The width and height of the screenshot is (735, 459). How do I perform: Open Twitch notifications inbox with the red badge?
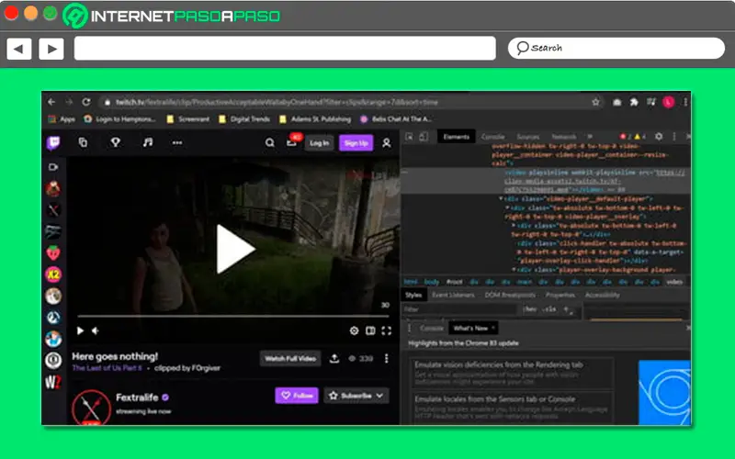293,141
